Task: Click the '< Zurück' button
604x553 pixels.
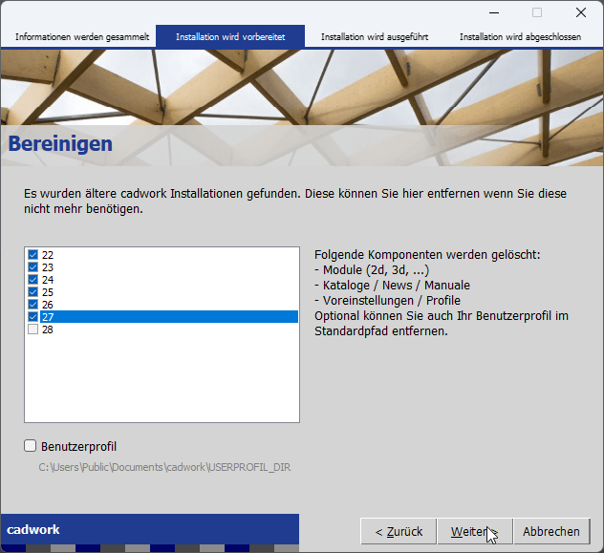Action: (399, 531)
